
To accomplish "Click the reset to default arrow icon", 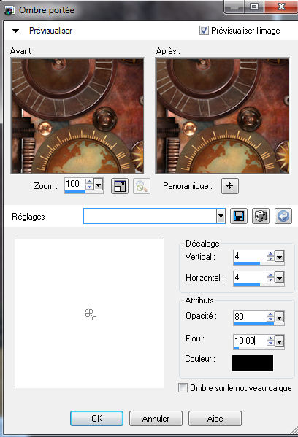I will (283, 216).
